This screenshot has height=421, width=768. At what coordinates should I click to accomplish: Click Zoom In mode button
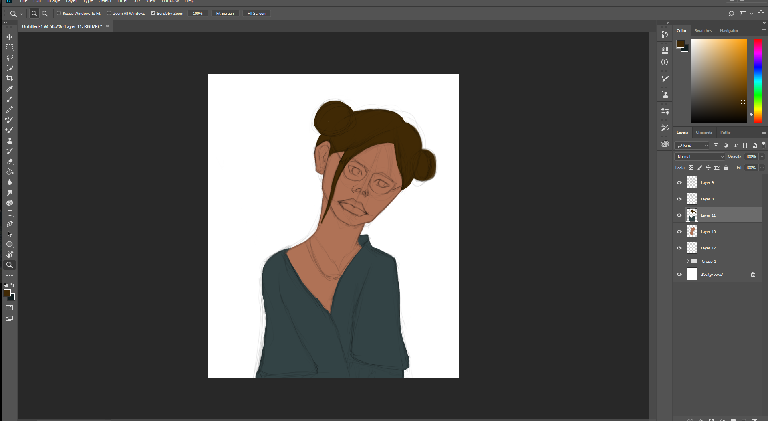tap(34, 14)
